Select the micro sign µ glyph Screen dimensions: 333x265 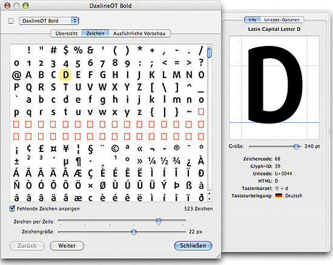pos(66,162)
